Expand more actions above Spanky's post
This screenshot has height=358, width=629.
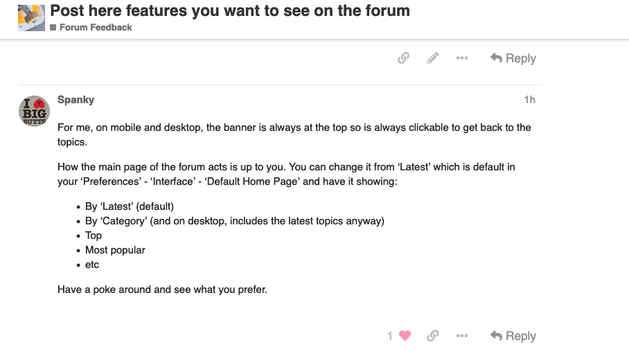[462, 58]
